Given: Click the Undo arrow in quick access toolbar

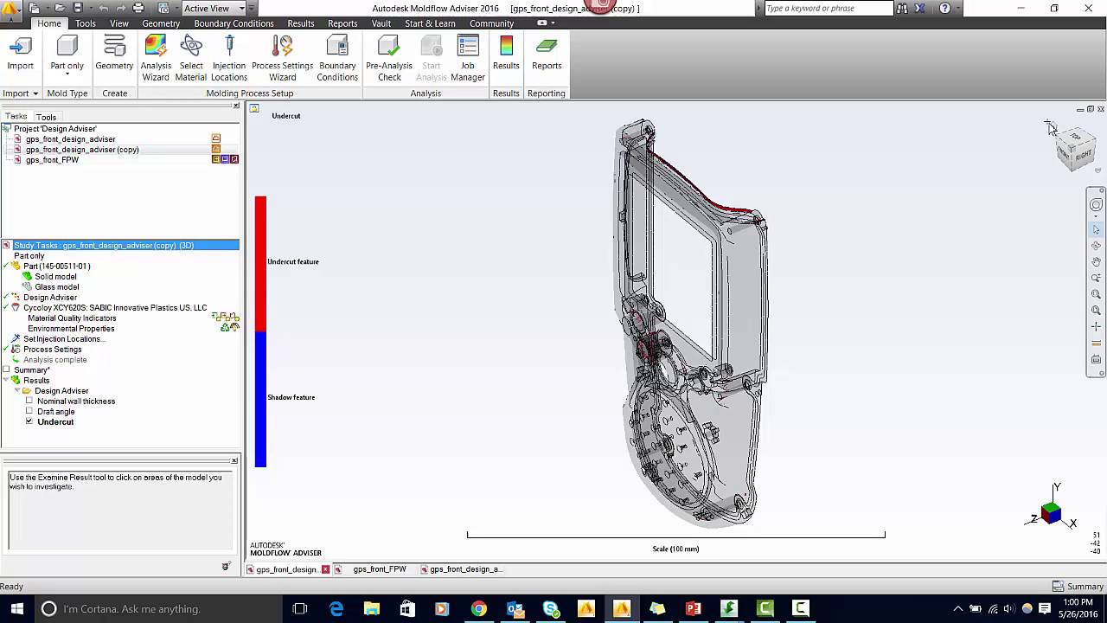Looking at the screenshot, I should (104, 8).
